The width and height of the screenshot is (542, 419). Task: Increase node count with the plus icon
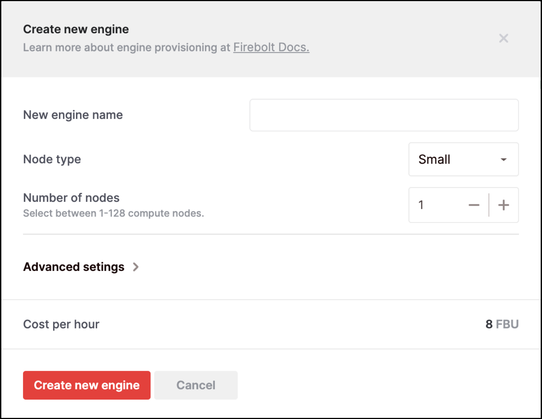(503, 205)
